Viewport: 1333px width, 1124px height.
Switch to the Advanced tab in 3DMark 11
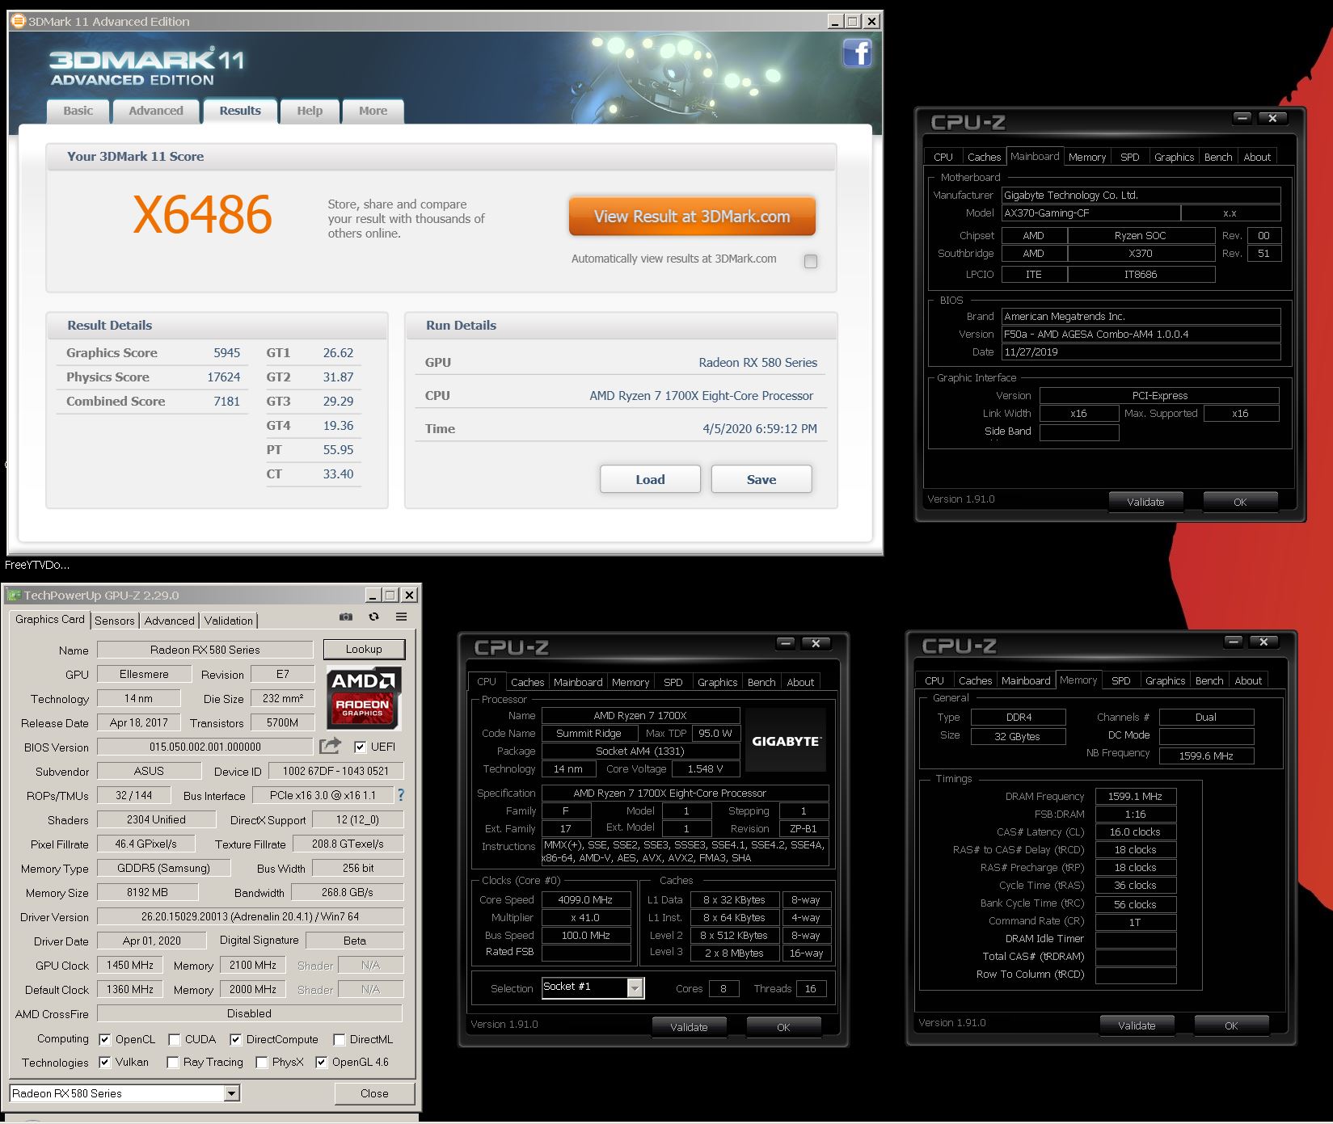tap(156, 111)
